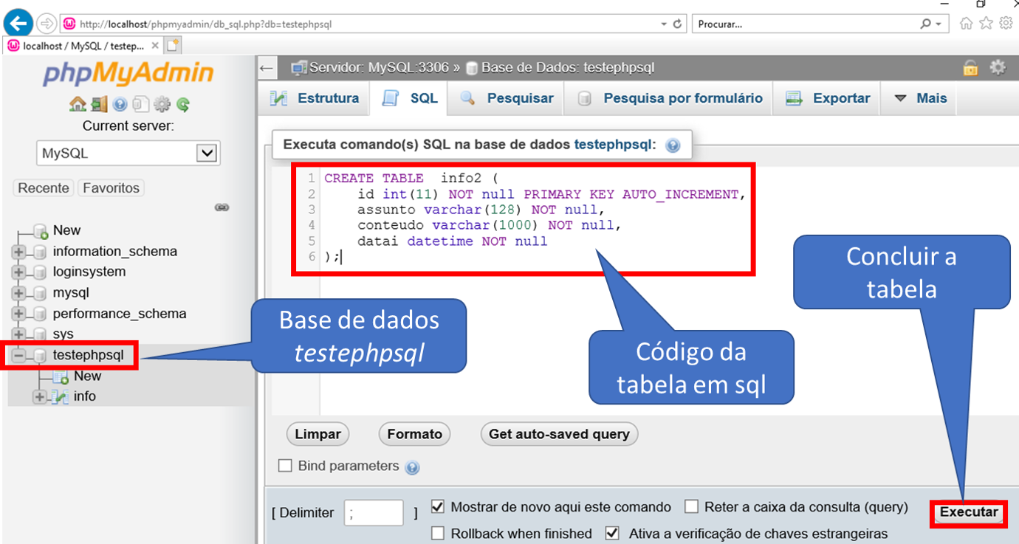The image size is (1019, 544).
Task: Open the Current server MySQL dropdown
Action: pyautogui.click(x=128, y=154)
